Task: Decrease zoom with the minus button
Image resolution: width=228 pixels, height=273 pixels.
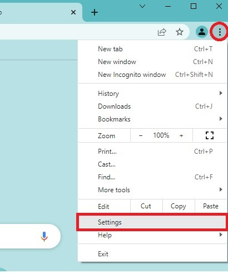Action: pyautogui.click(x=141, y=135)
